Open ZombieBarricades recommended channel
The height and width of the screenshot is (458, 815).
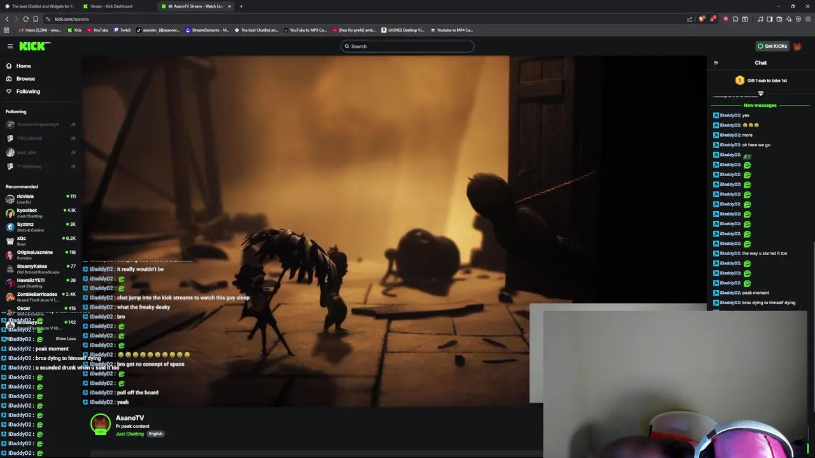coord(39,296)
